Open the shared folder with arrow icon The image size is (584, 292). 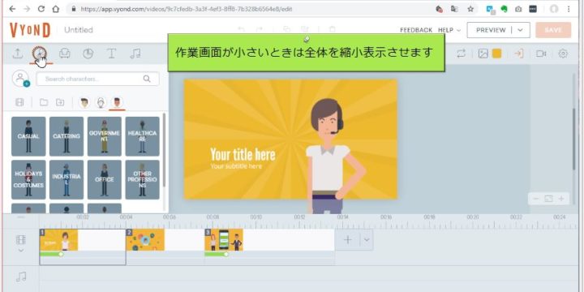(x=60, y=102)
